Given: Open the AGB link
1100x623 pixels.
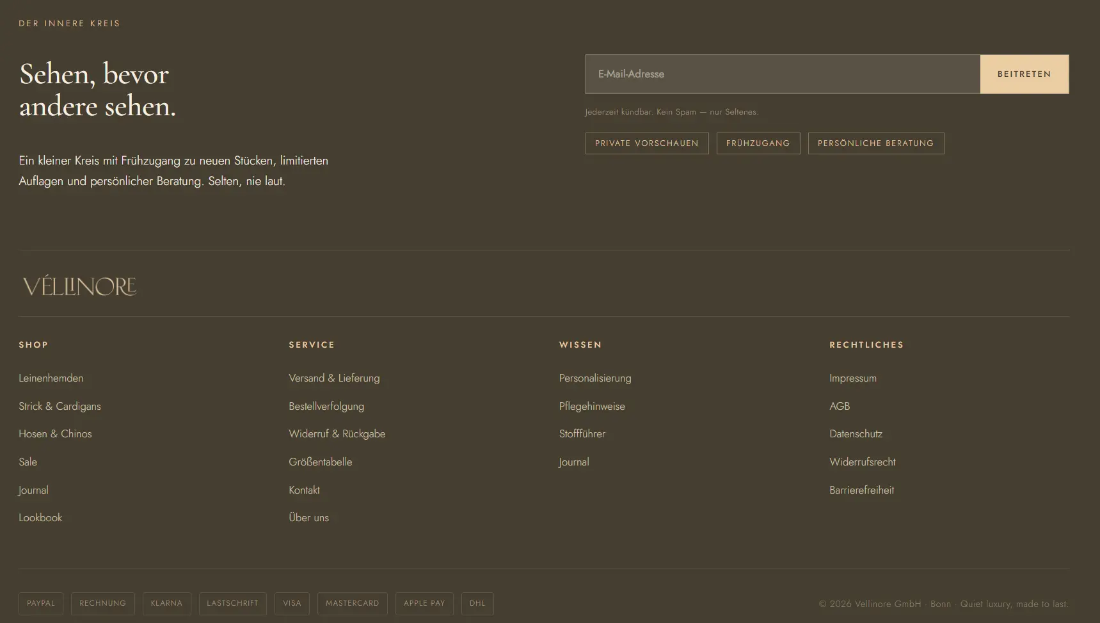Looking at the screenshot, I should 840,407.
